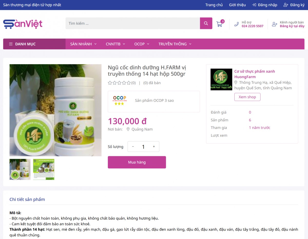Select the second product thumbnail
The image size is (308, 239).
[x=44, y=169]
